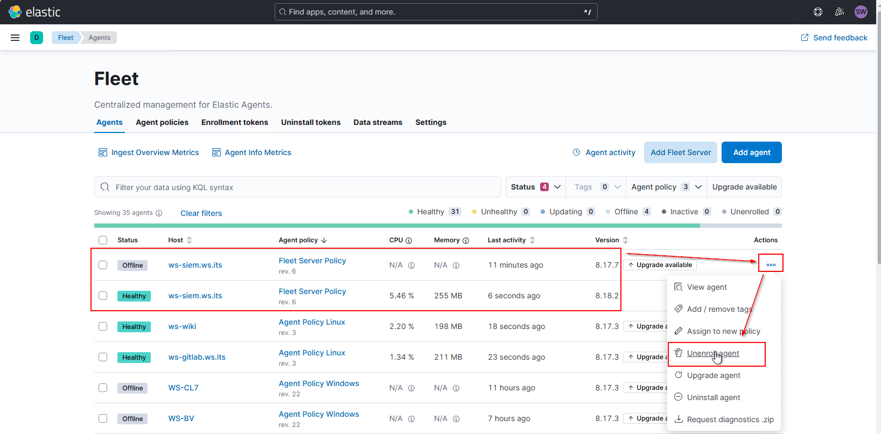Click the Add Fleet Server button
This screenshot has height=434, width=881.
681,152
